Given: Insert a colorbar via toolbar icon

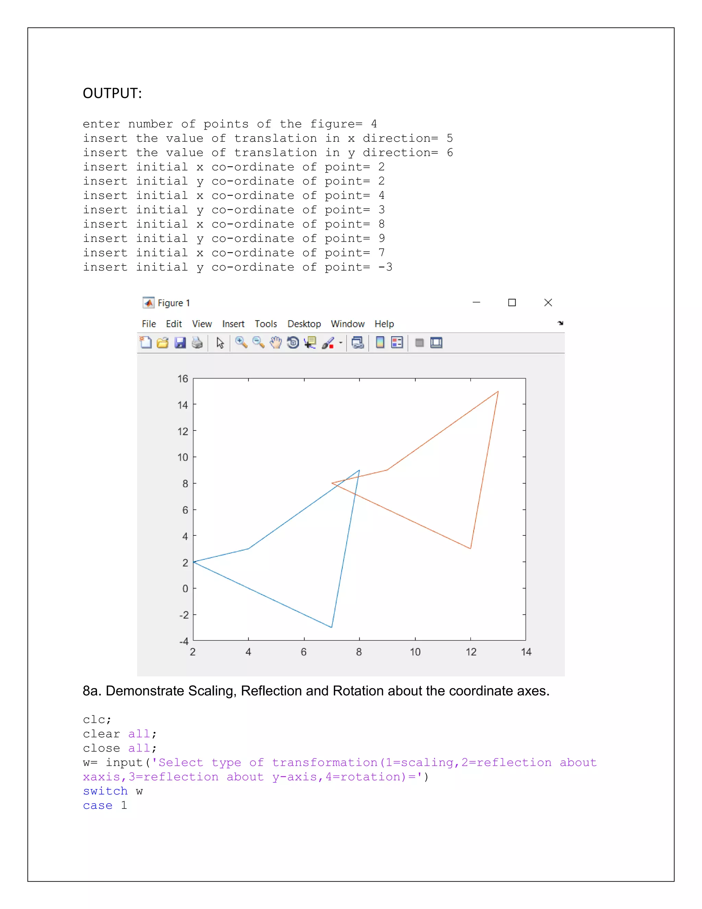Looking at the screenshot, I should click(x=380, y=343).
